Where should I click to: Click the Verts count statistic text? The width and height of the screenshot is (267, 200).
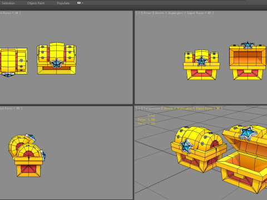pos(146,123)
